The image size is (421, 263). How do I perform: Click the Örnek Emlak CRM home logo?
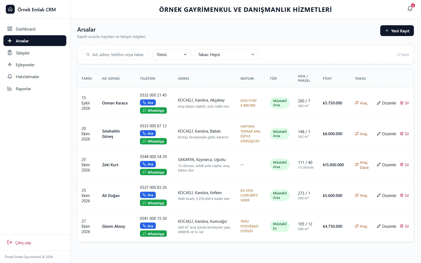[10, 9]
